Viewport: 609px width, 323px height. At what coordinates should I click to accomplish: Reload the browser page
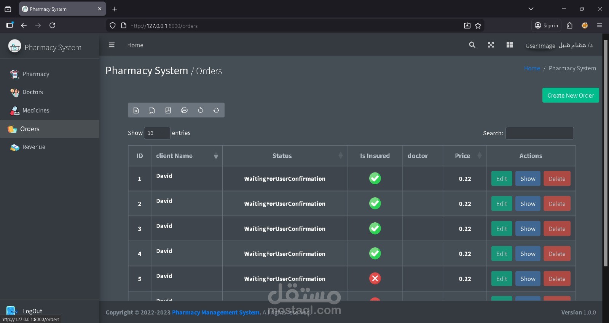53,25
